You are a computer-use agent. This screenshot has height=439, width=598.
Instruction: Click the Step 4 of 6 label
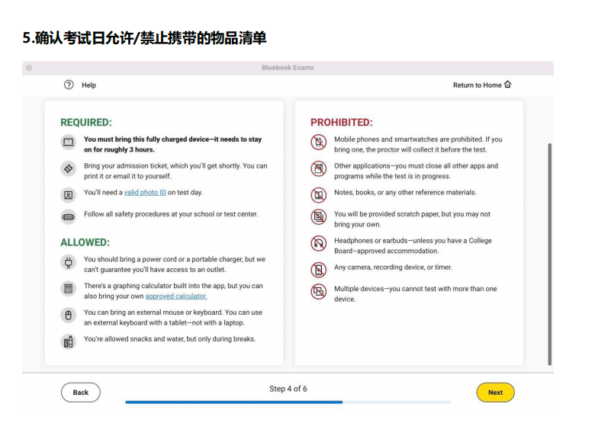click(288, 389)
